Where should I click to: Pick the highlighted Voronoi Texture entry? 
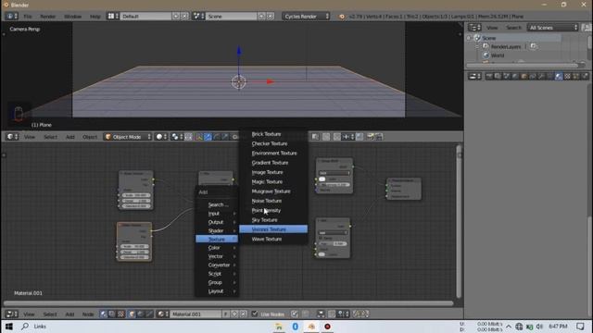273,229
